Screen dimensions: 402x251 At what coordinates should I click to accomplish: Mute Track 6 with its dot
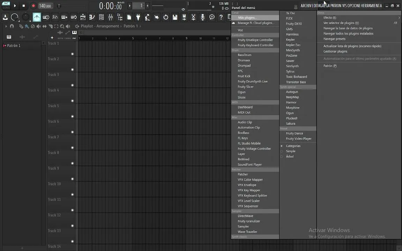(72, 132)
